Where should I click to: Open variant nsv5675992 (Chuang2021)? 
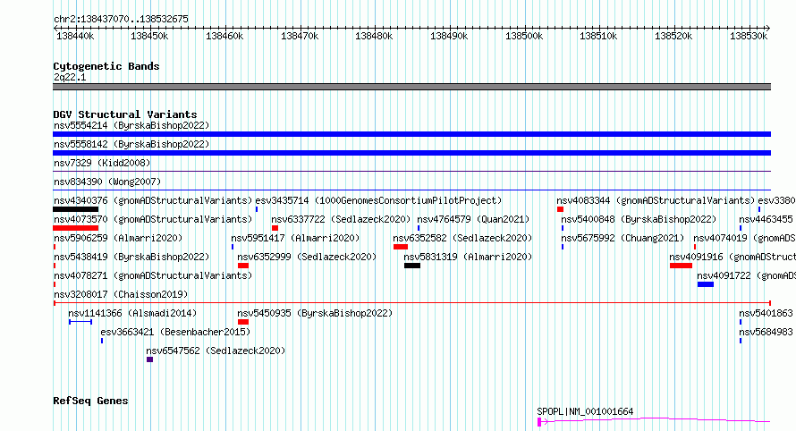(x=622, y=238)
